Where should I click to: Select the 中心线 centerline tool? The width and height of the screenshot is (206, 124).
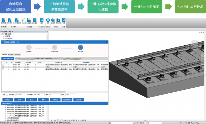[24, 21]
